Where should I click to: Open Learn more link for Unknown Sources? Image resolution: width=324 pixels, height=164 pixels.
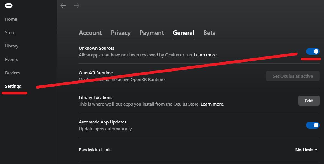coord(205,55)
